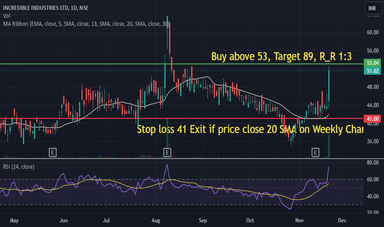Click the Aug label on time axis
The height and width of the screenshot is (227, 384).
point(156,220)
